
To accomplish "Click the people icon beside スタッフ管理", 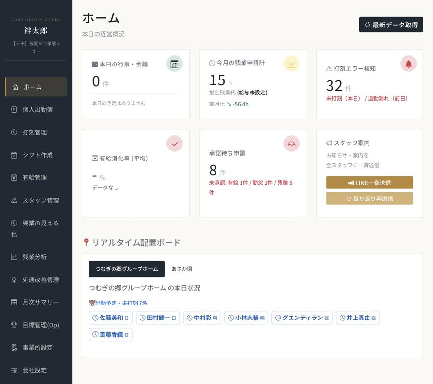I will [14, 200].
